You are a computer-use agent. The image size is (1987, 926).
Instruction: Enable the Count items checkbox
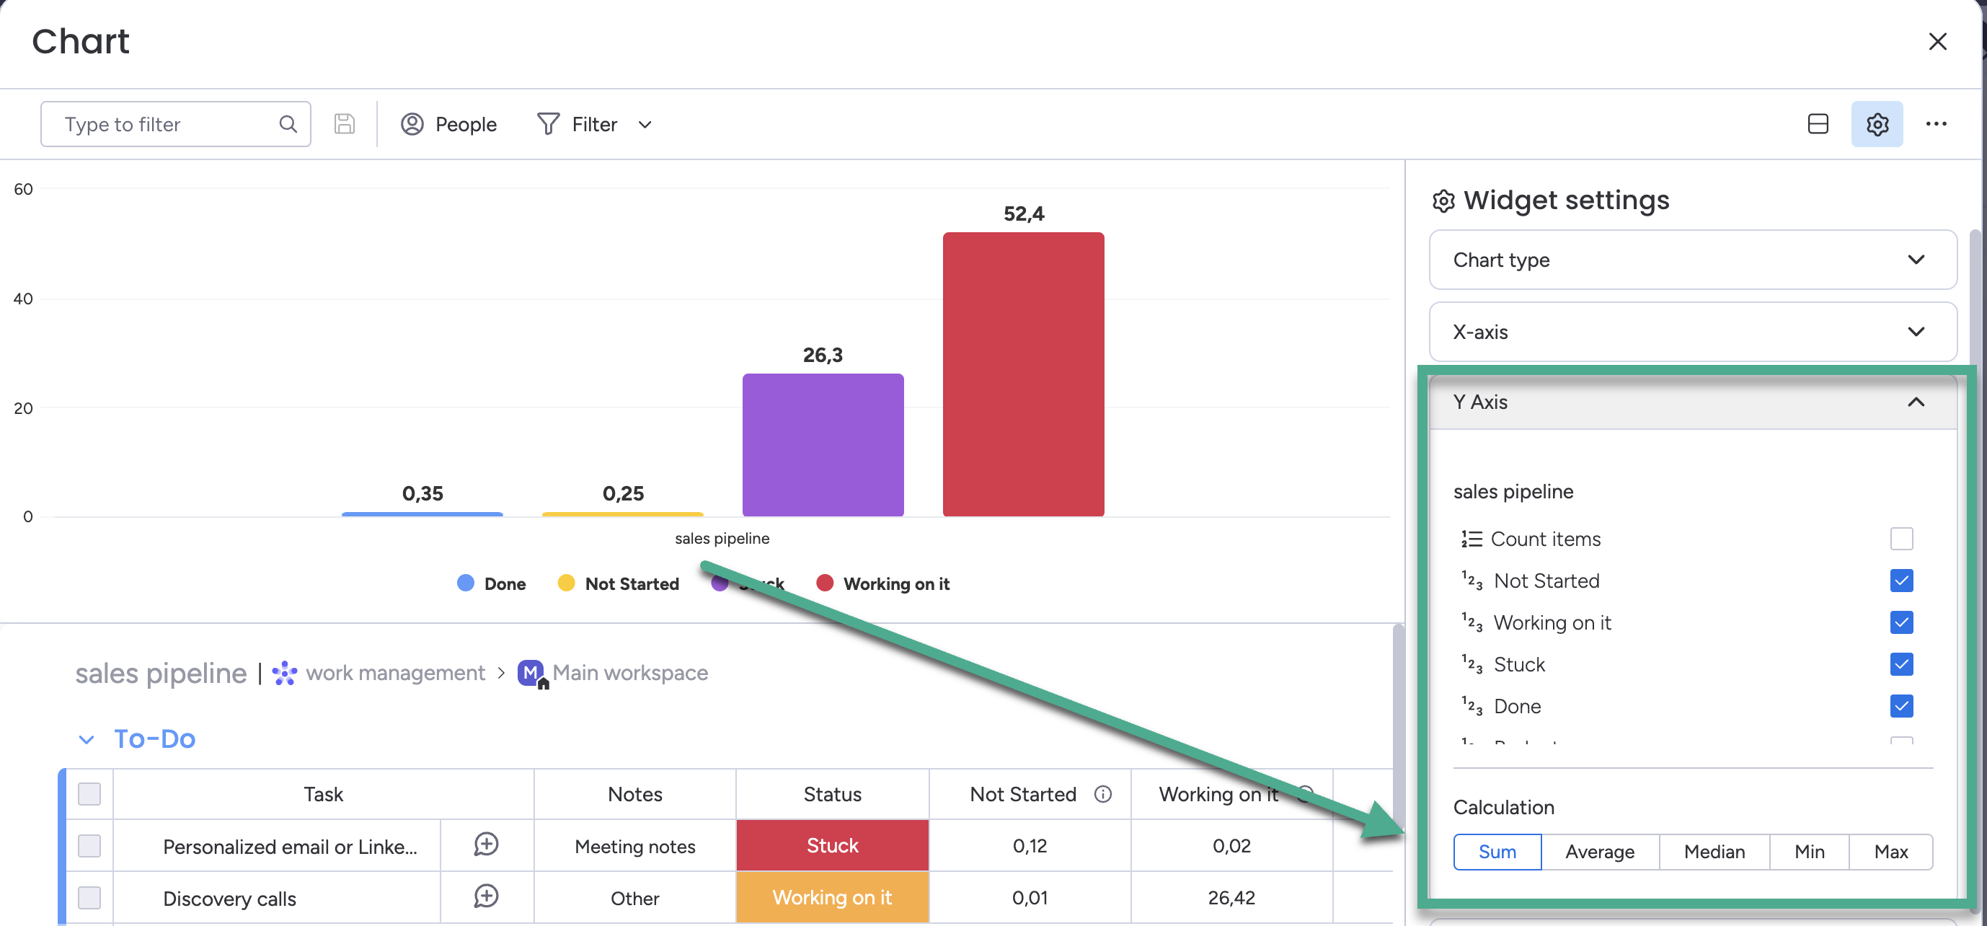(x=1900, y=539)
